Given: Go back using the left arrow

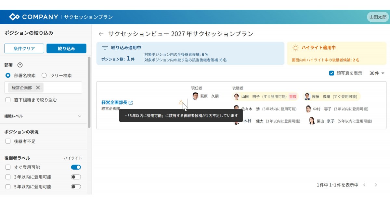Looking at the screenshot, I should [101, 34].
